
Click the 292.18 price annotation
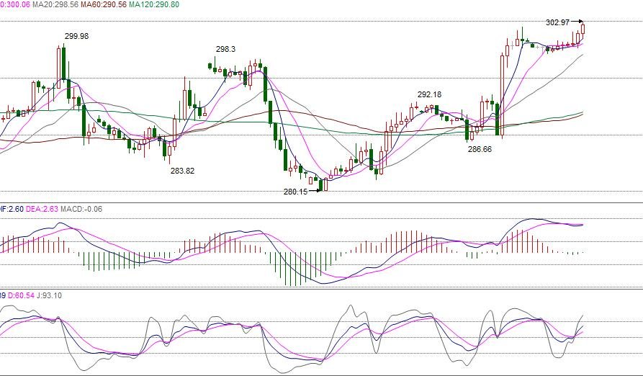(429, 94)
